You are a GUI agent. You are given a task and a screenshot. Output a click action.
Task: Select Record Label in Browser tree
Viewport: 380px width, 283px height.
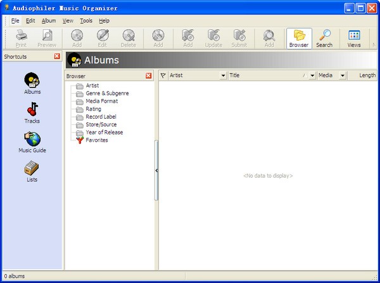101,117
